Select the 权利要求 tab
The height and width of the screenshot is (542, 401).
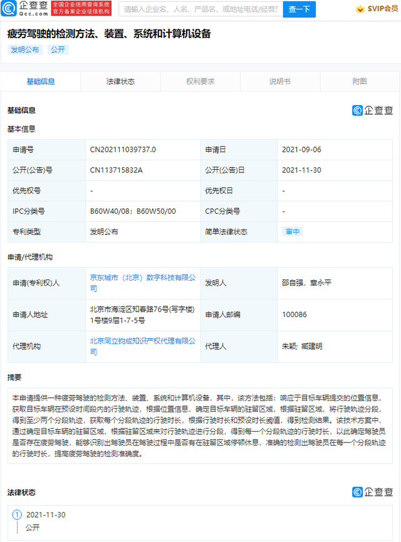pyautogui.click(x=200, y=81)
